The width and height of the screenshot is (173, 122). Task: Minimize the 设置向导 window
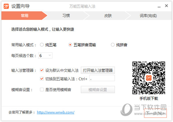(159, 7)
